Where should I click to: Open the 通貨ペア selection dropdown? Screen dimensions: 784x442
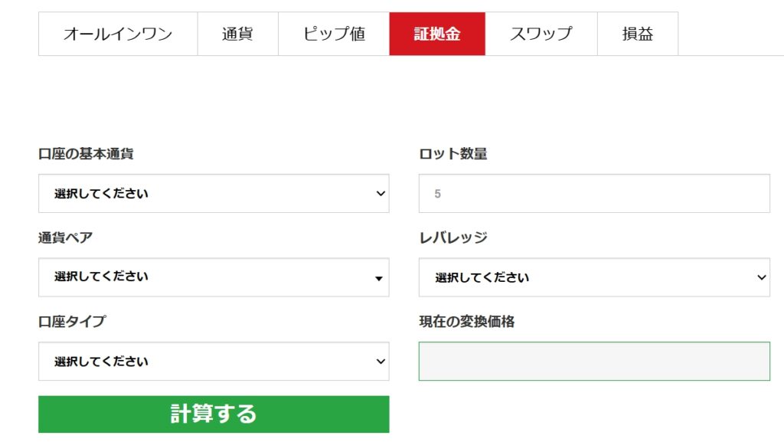pyautogui.click(x=214, y=277)
